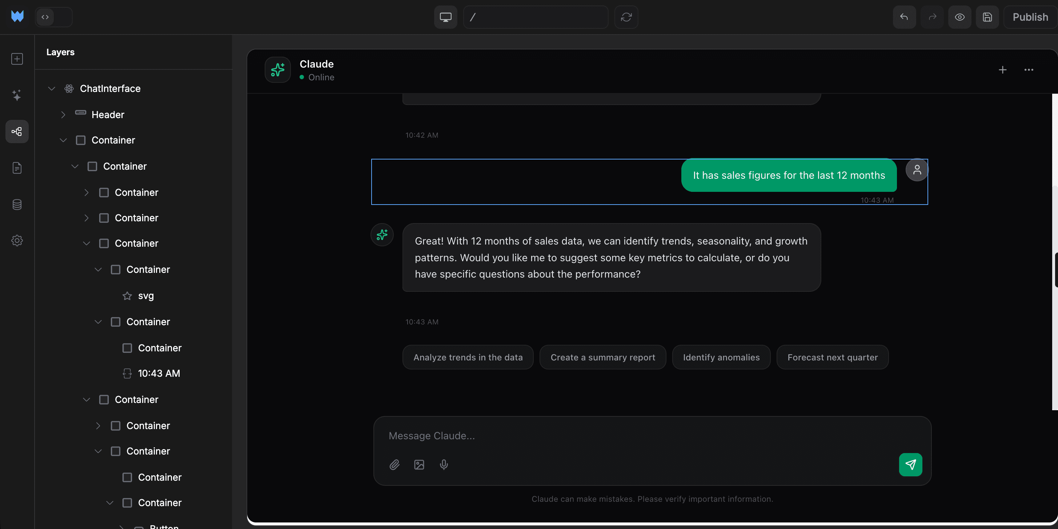Click the text icon beside 10:43 AM layer
This screenshot has width=1058, height=529.
pyautogui.click(x=127, y=373)
